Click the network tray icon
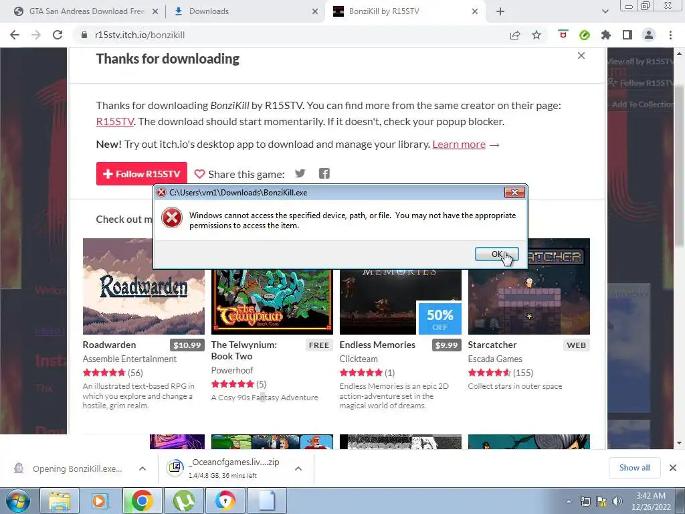 point(585,501)
